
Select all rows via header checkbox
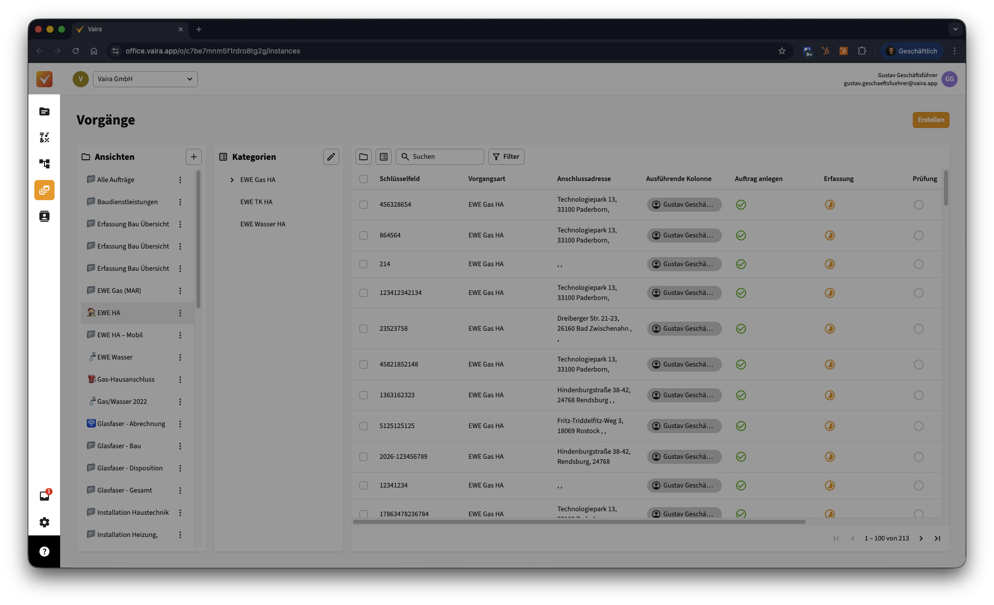pos(363,179)
